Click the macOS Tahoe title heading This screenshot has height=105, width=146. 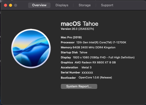(x=79, y=24)
